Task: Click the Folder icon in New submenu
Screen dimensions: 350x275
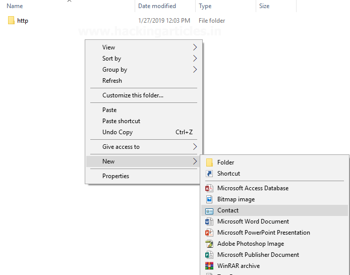Action: point(209,162)
